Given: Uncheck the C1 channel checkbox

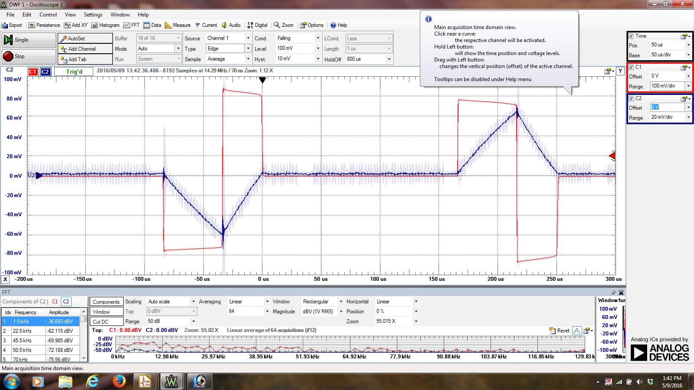Looking at the screenshot, I should (x=631, y=67).
